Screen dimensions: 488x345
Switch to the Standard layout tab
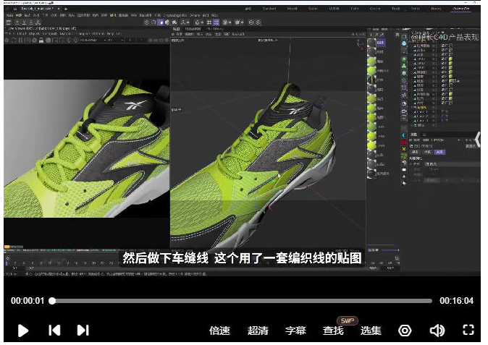click(x=269, y=9)
